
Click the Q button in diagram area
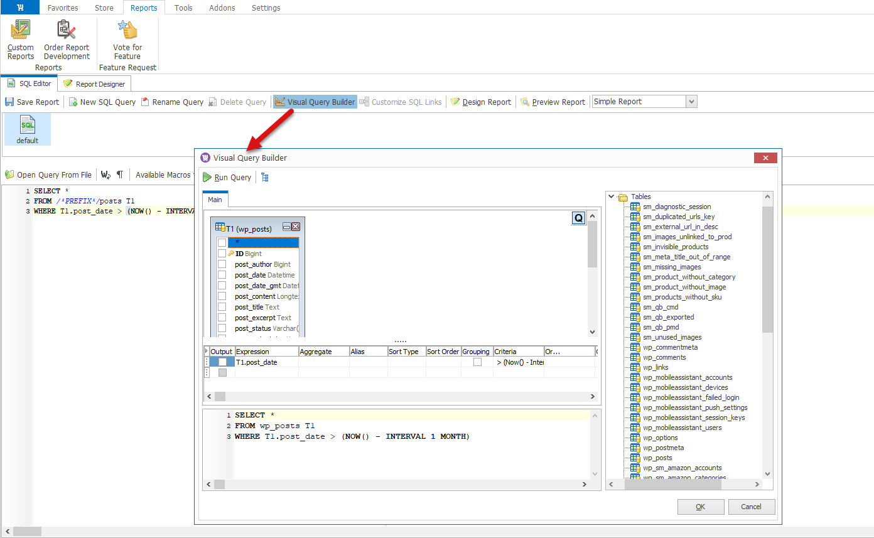point(578,218)
